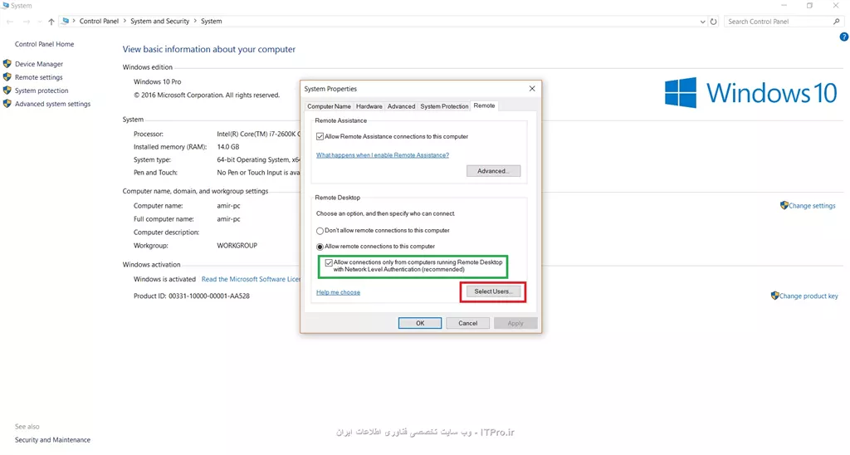
Task: Click the Product ID 00331-10000-00001-AA528 text
Action: point(192,296)
